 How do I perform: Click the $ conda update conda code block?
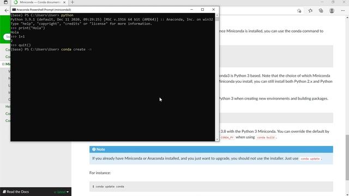211,186
